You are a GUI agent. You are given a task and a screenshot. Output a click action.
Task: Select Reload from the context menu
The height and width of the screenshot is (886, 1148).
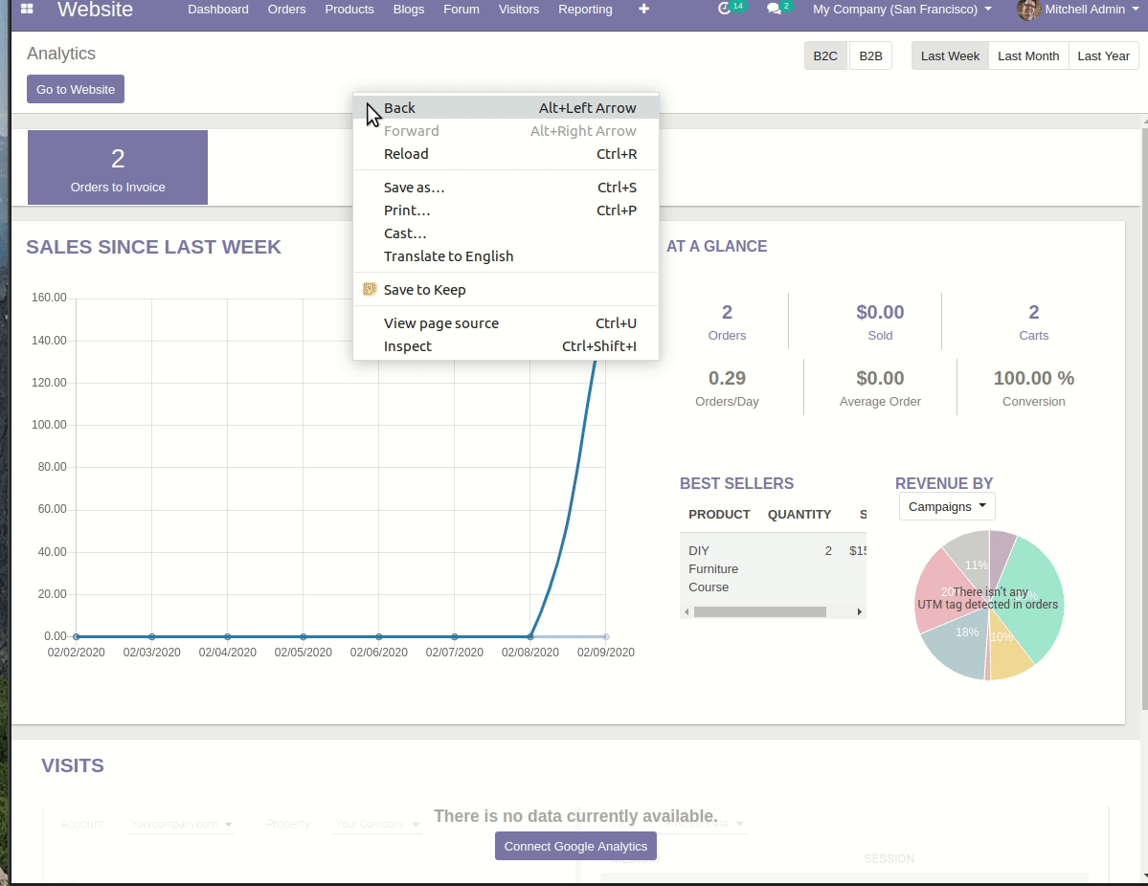[406, 153]
